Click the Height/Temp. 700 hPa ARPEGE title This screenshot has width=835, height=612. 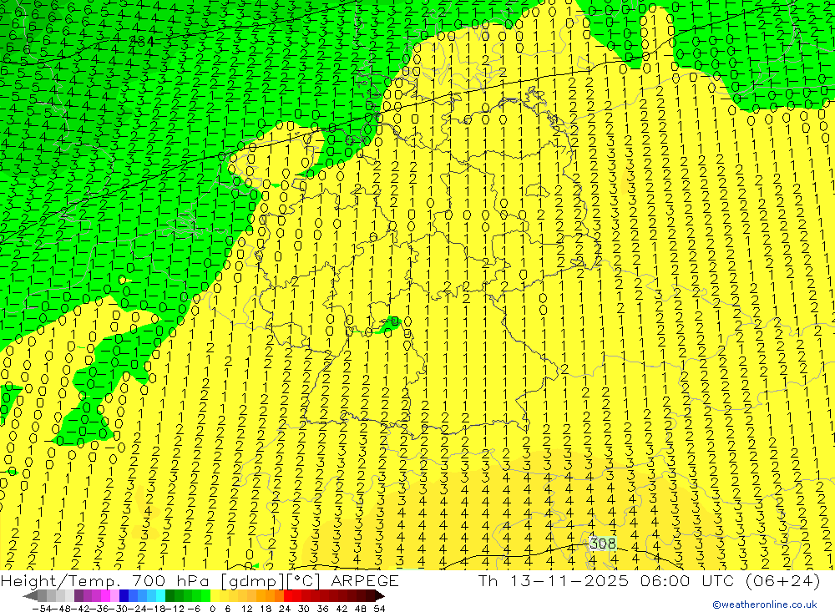click(x=200, y=580)
